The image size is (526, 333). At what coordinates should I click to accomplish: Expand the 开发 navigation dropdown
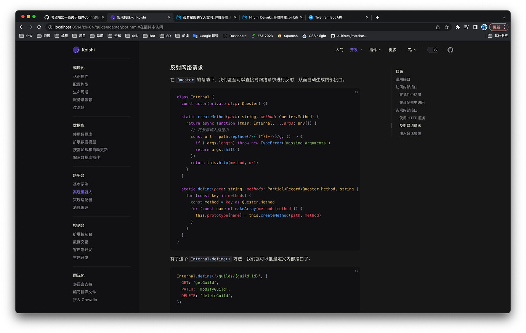click(355, 50)
